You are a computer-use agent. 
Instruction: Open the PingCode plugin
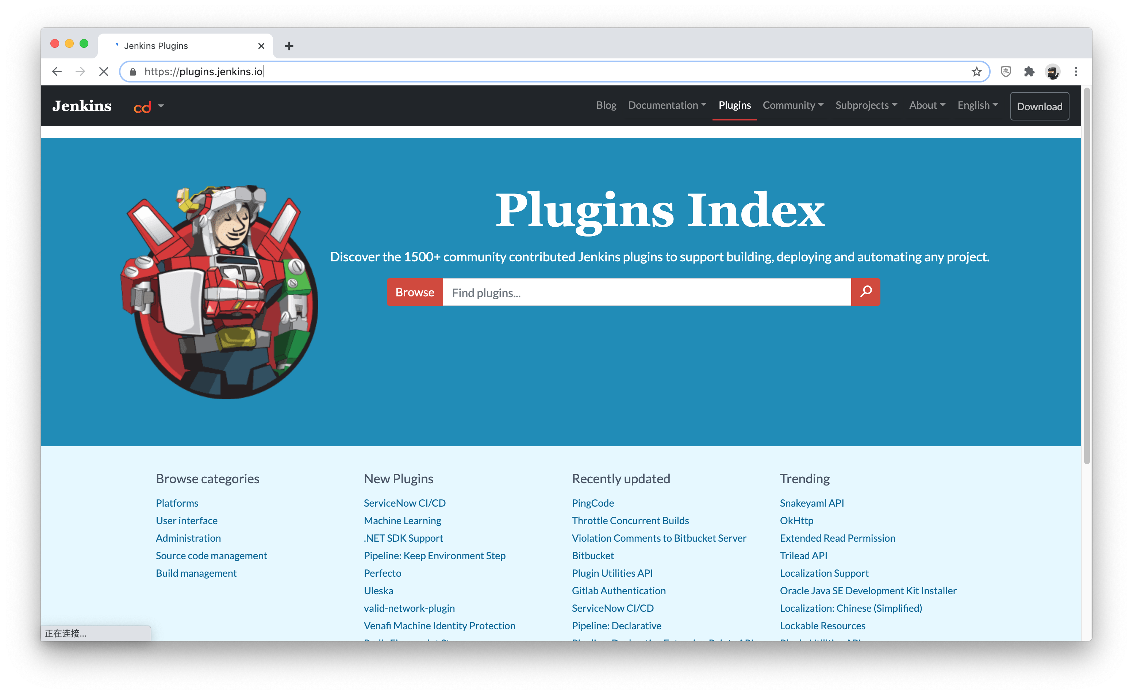pyautogui.click(x=593, y=503)
